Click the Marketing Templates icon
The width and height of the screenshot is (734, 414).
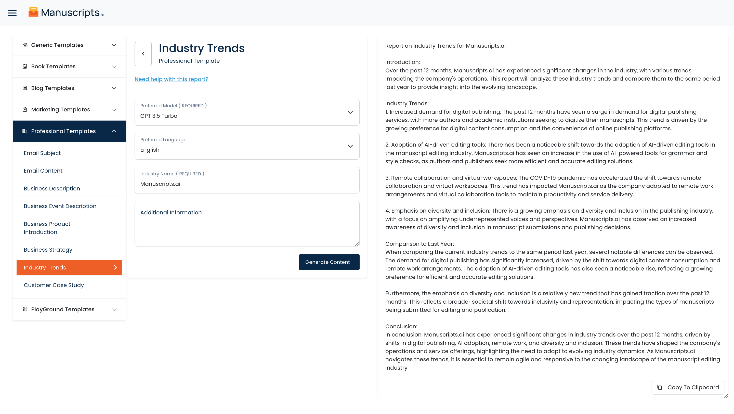point(25,109)
